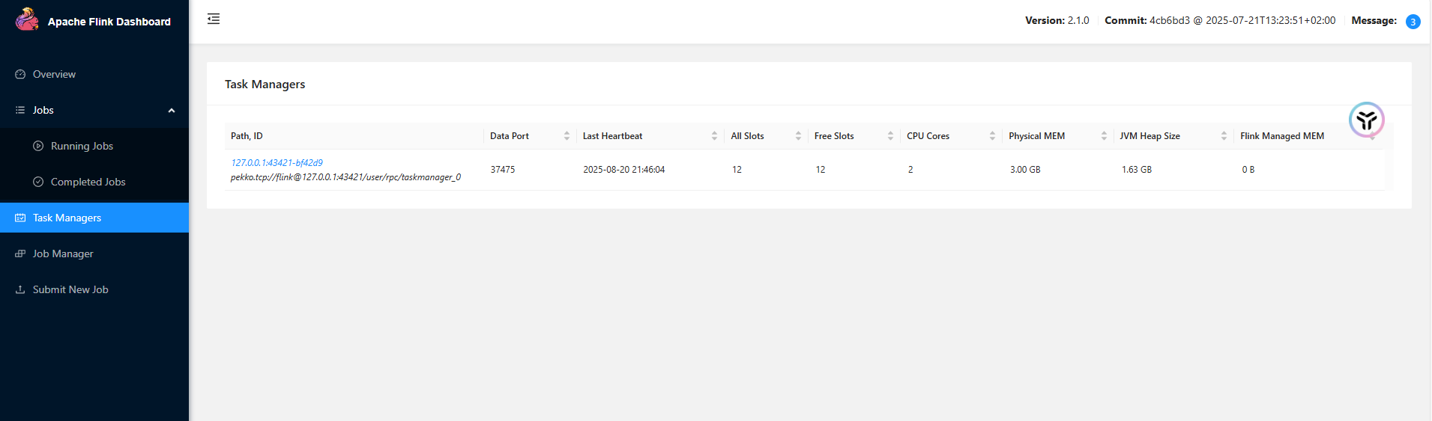
Task: Collapse the Jobs submenu chevron
Action: pos(172,111)
